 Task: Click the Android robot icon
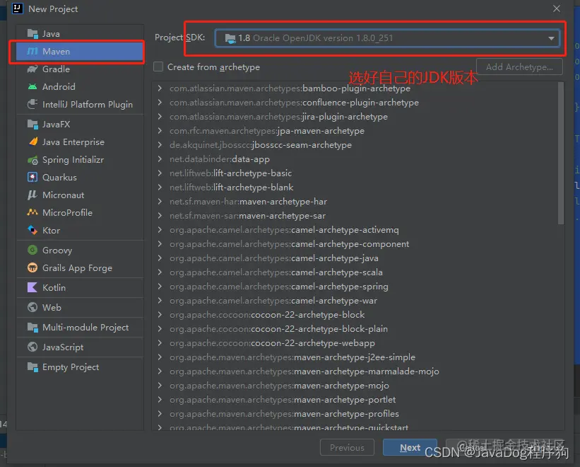coord(32,86)
